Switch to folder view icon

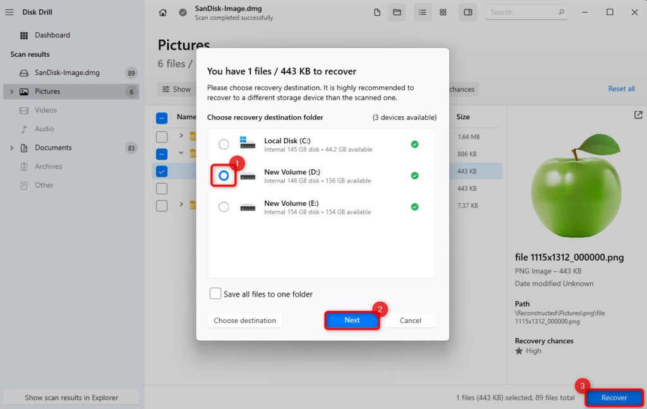tap(397, 13)
